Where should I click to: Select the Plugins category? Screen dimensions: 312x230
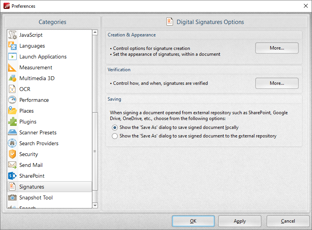click(50, 122)
